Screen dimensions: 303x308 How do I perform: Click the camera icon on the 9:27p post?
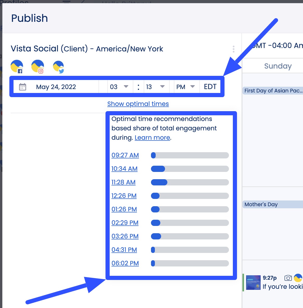288,278
